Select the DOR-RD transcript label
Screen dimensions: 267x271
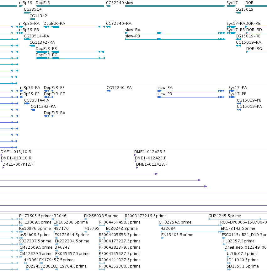254,30
